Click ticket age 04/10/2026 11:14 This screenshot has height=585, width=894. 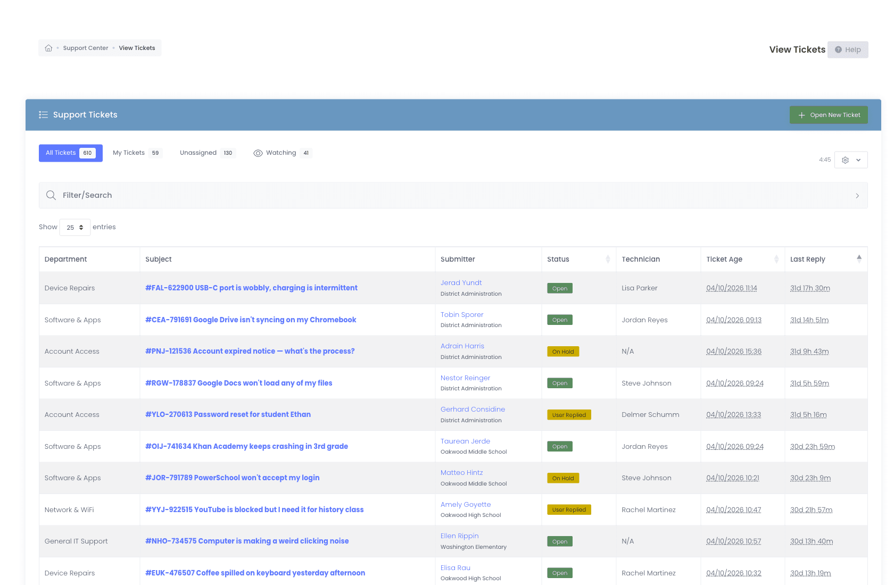[x=732, y=288]
